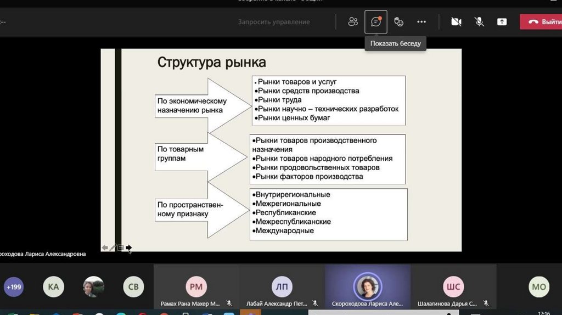Open the +199 more participants overflow
This screenshot has height=315, width=562.
(x=14, y=286)
